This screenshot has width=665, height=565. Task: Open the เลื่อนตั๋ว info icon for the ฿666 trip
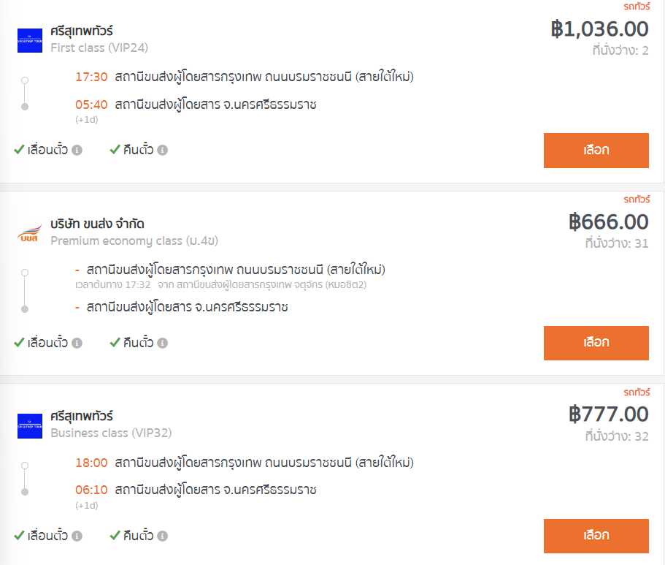click(77, 343)
